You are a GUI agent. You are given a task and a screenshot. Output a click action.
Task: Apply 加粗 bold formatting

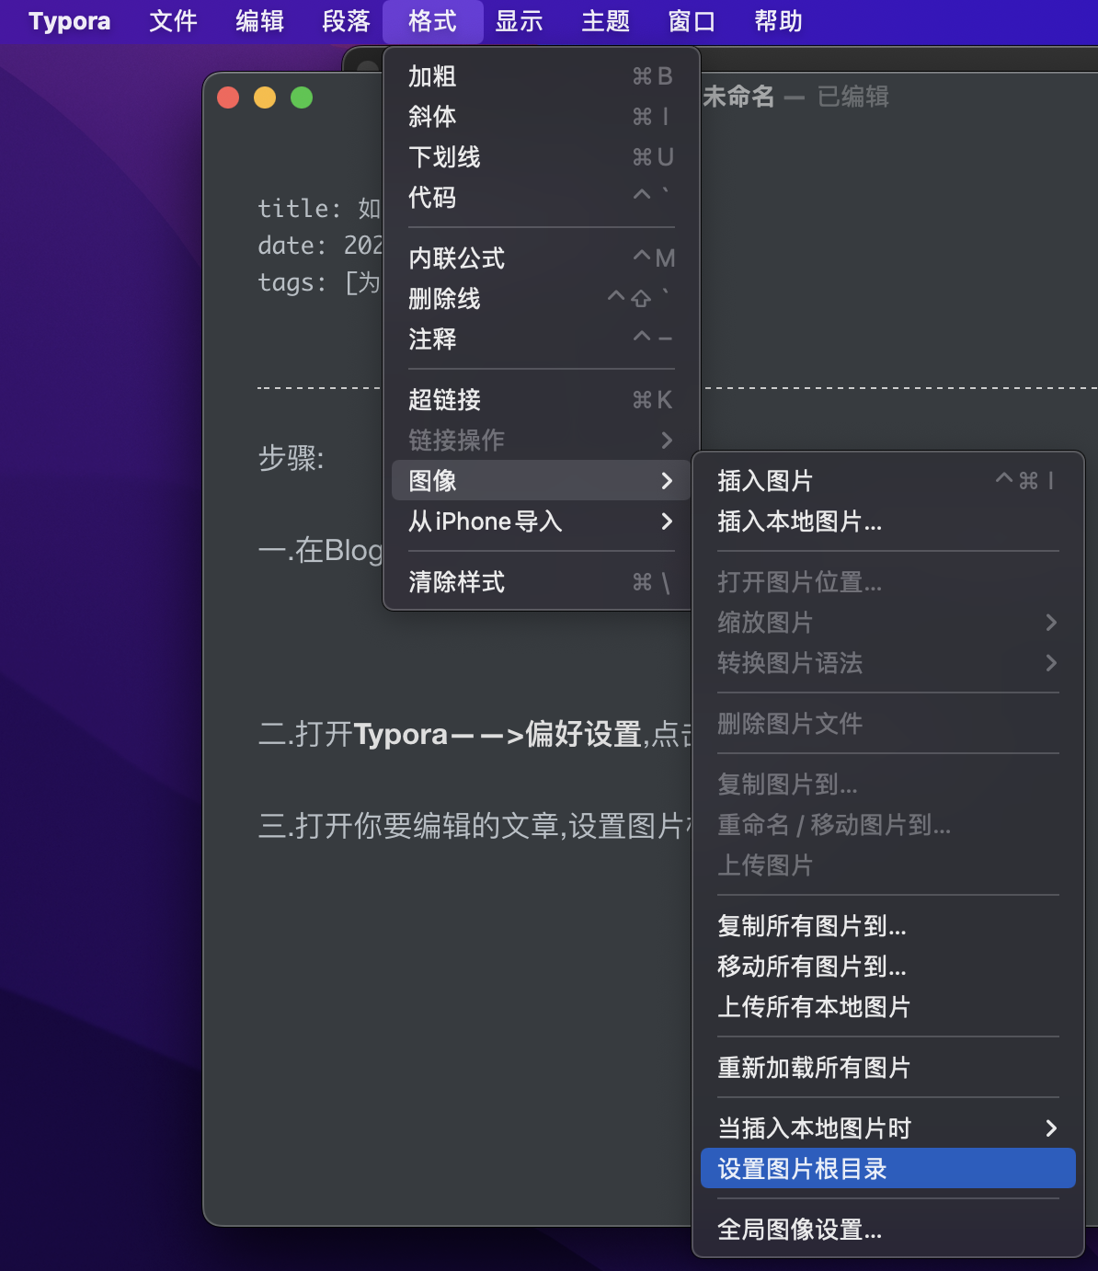point(540,76)
